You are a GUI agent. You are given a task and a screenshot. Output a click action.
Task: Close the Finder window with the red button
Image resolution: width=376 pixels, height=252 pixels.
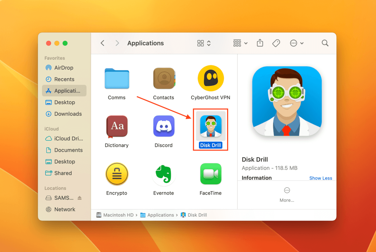tap(48, 43)
